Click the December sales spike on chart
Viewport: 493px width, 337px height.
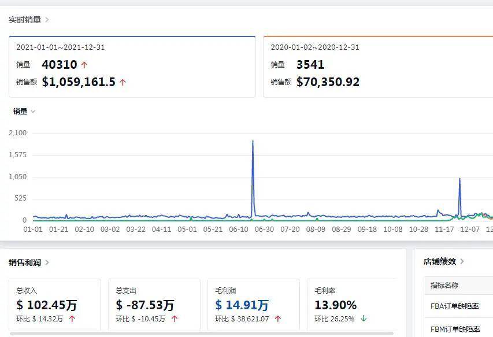point(459,179)
